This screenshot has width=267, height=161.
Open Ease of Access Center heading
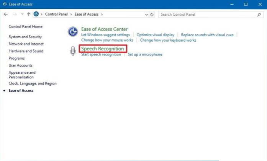coord(104,29)
